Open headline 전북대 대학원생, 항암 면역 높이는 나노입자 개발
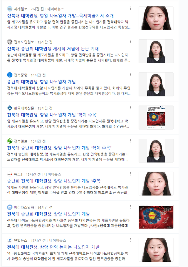 tap(53, 247)
